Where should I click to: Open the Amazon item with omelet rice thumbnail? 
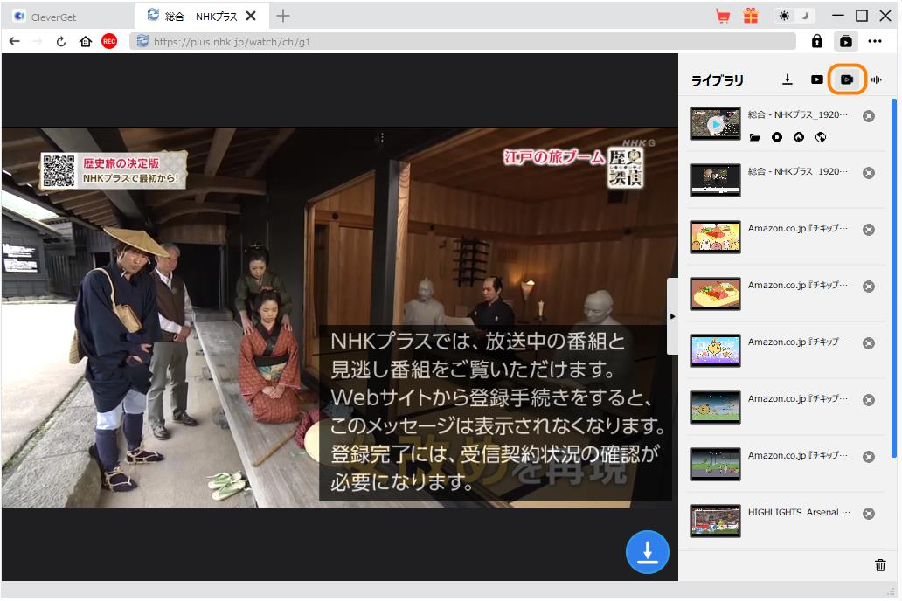coord(716,294)
